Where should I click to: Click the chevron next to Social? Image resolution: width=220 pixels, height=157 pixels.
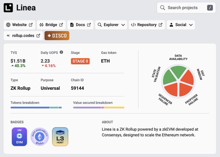click(191, 25)
